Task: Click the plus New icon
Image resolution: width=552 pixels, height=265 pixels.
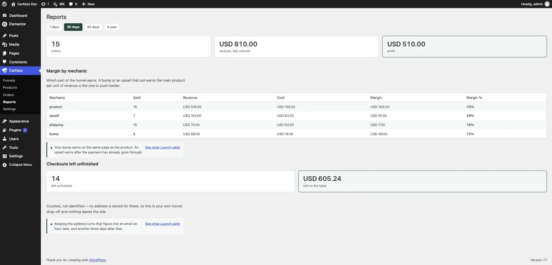Action: pyautogui.click(x=84, y=4)
